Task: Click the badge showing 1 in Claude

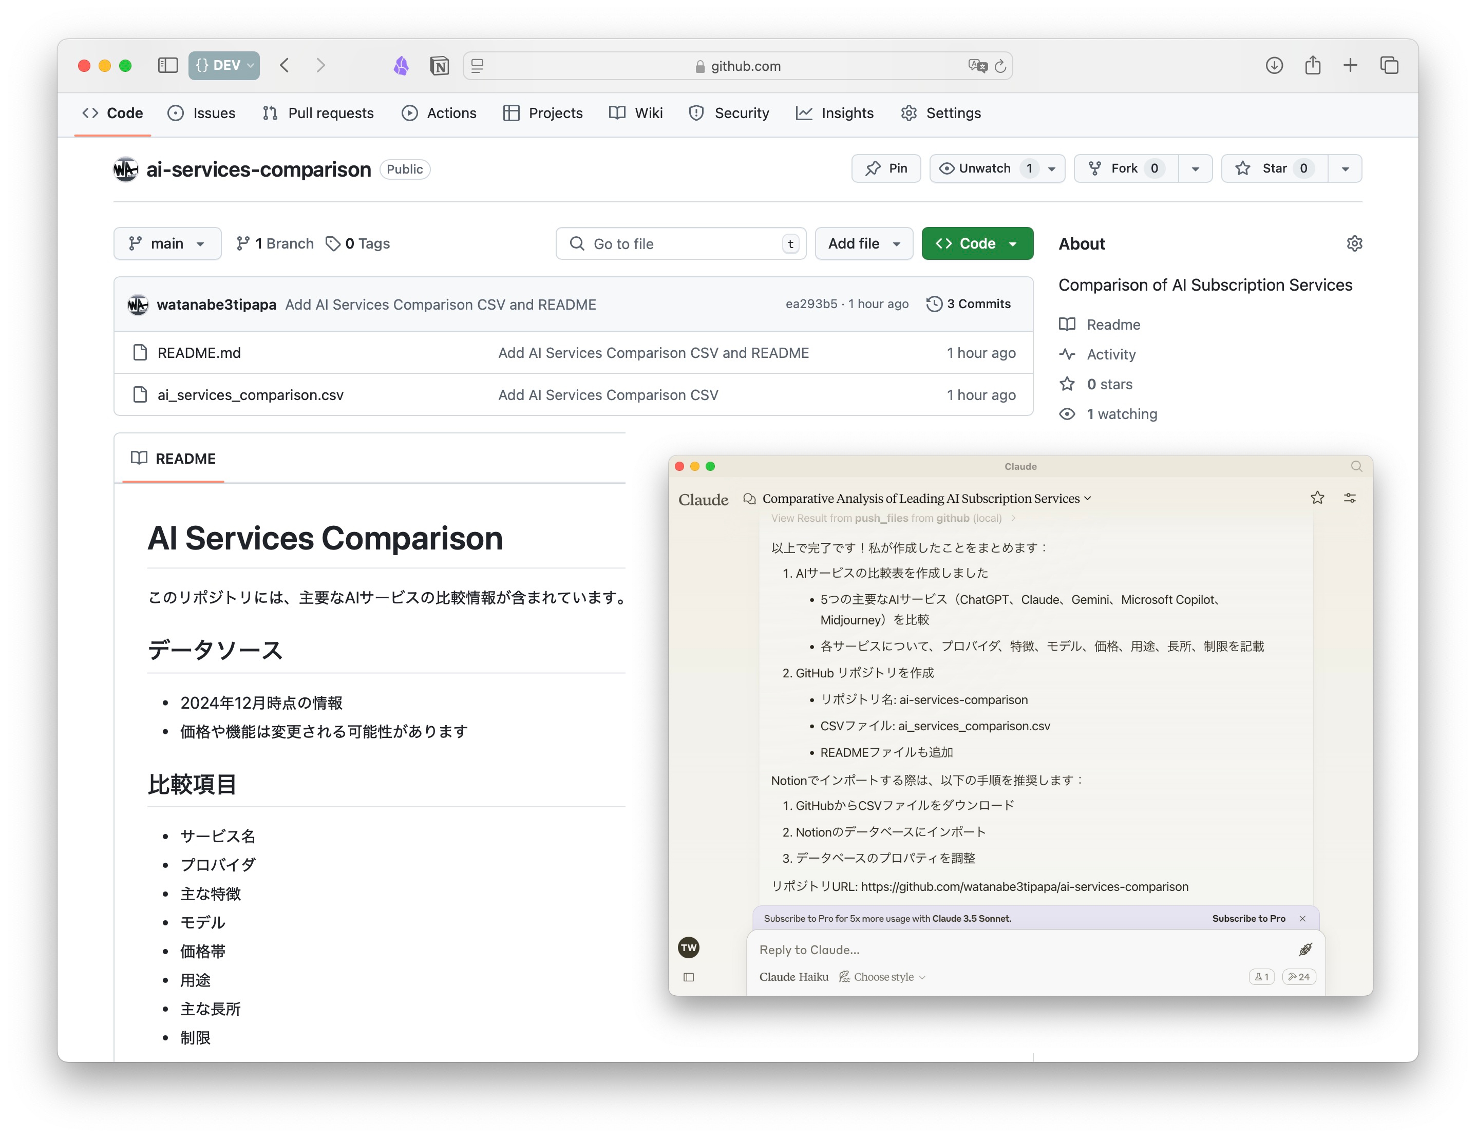Action: [1261, 977]
